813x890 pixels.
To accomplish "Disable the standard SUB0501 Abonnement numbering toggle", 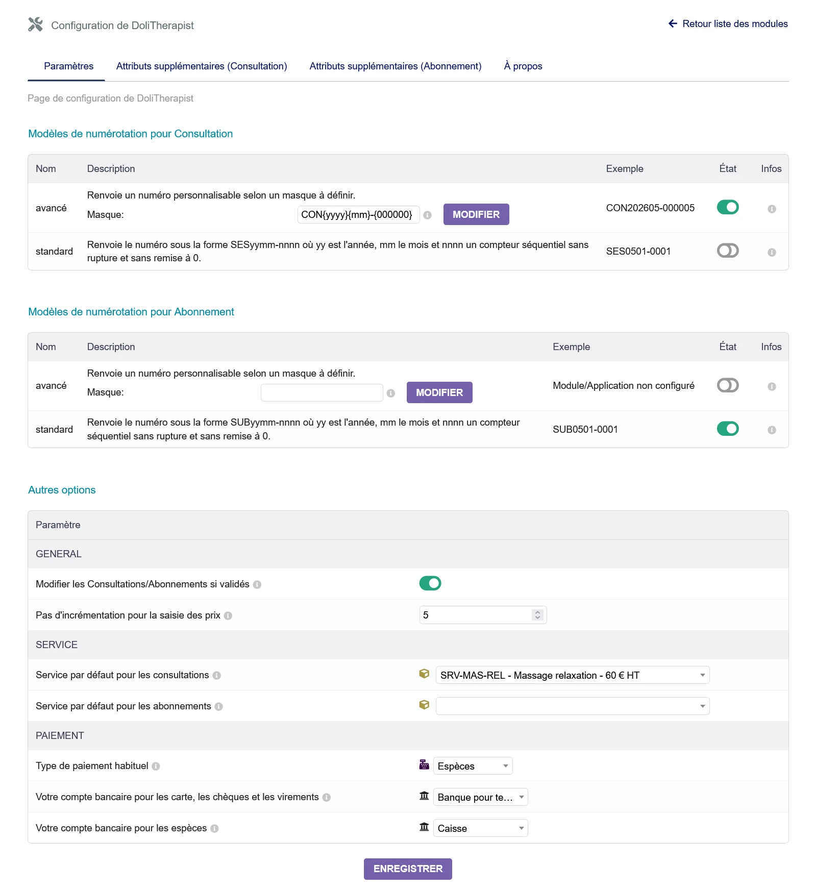I will [x=728, y=429].
